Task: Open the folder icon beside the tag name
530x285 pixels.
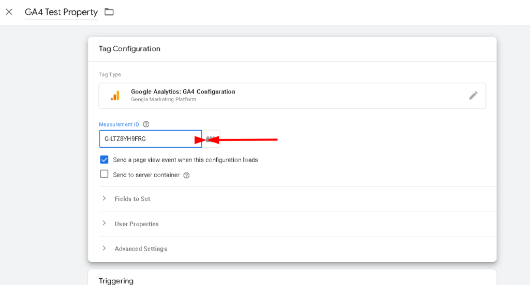Action: [109, 12]
